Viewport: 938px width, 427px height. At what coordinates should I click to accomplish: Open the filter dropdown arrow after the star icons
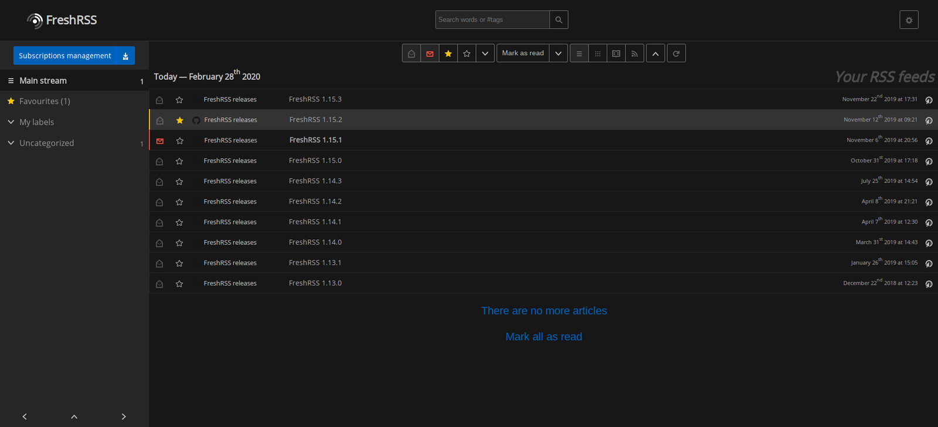[x=485, y=53]
